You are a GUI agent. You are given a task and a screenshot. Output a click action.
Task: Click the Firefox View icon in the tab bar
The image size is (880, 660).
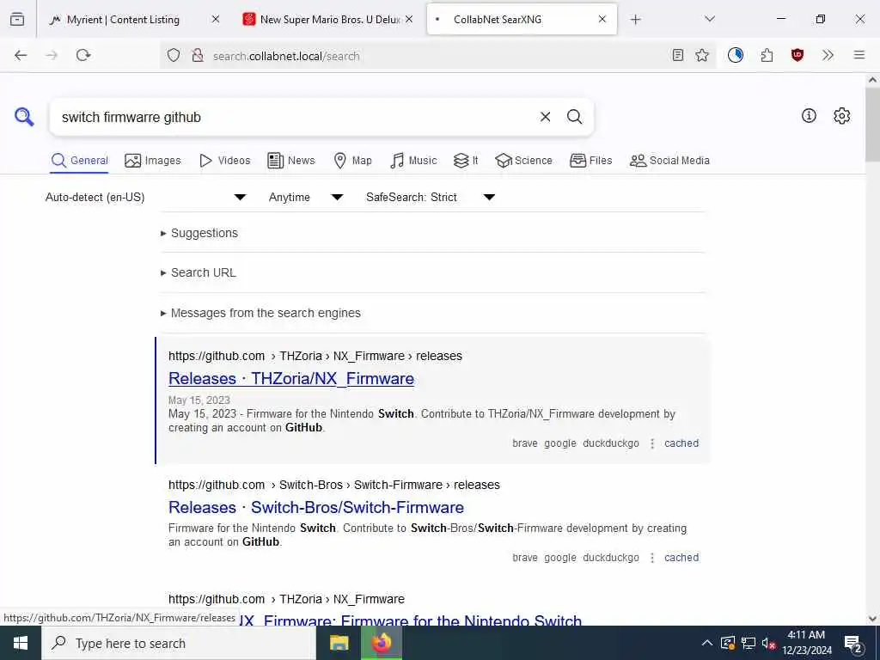pos(17,20)
